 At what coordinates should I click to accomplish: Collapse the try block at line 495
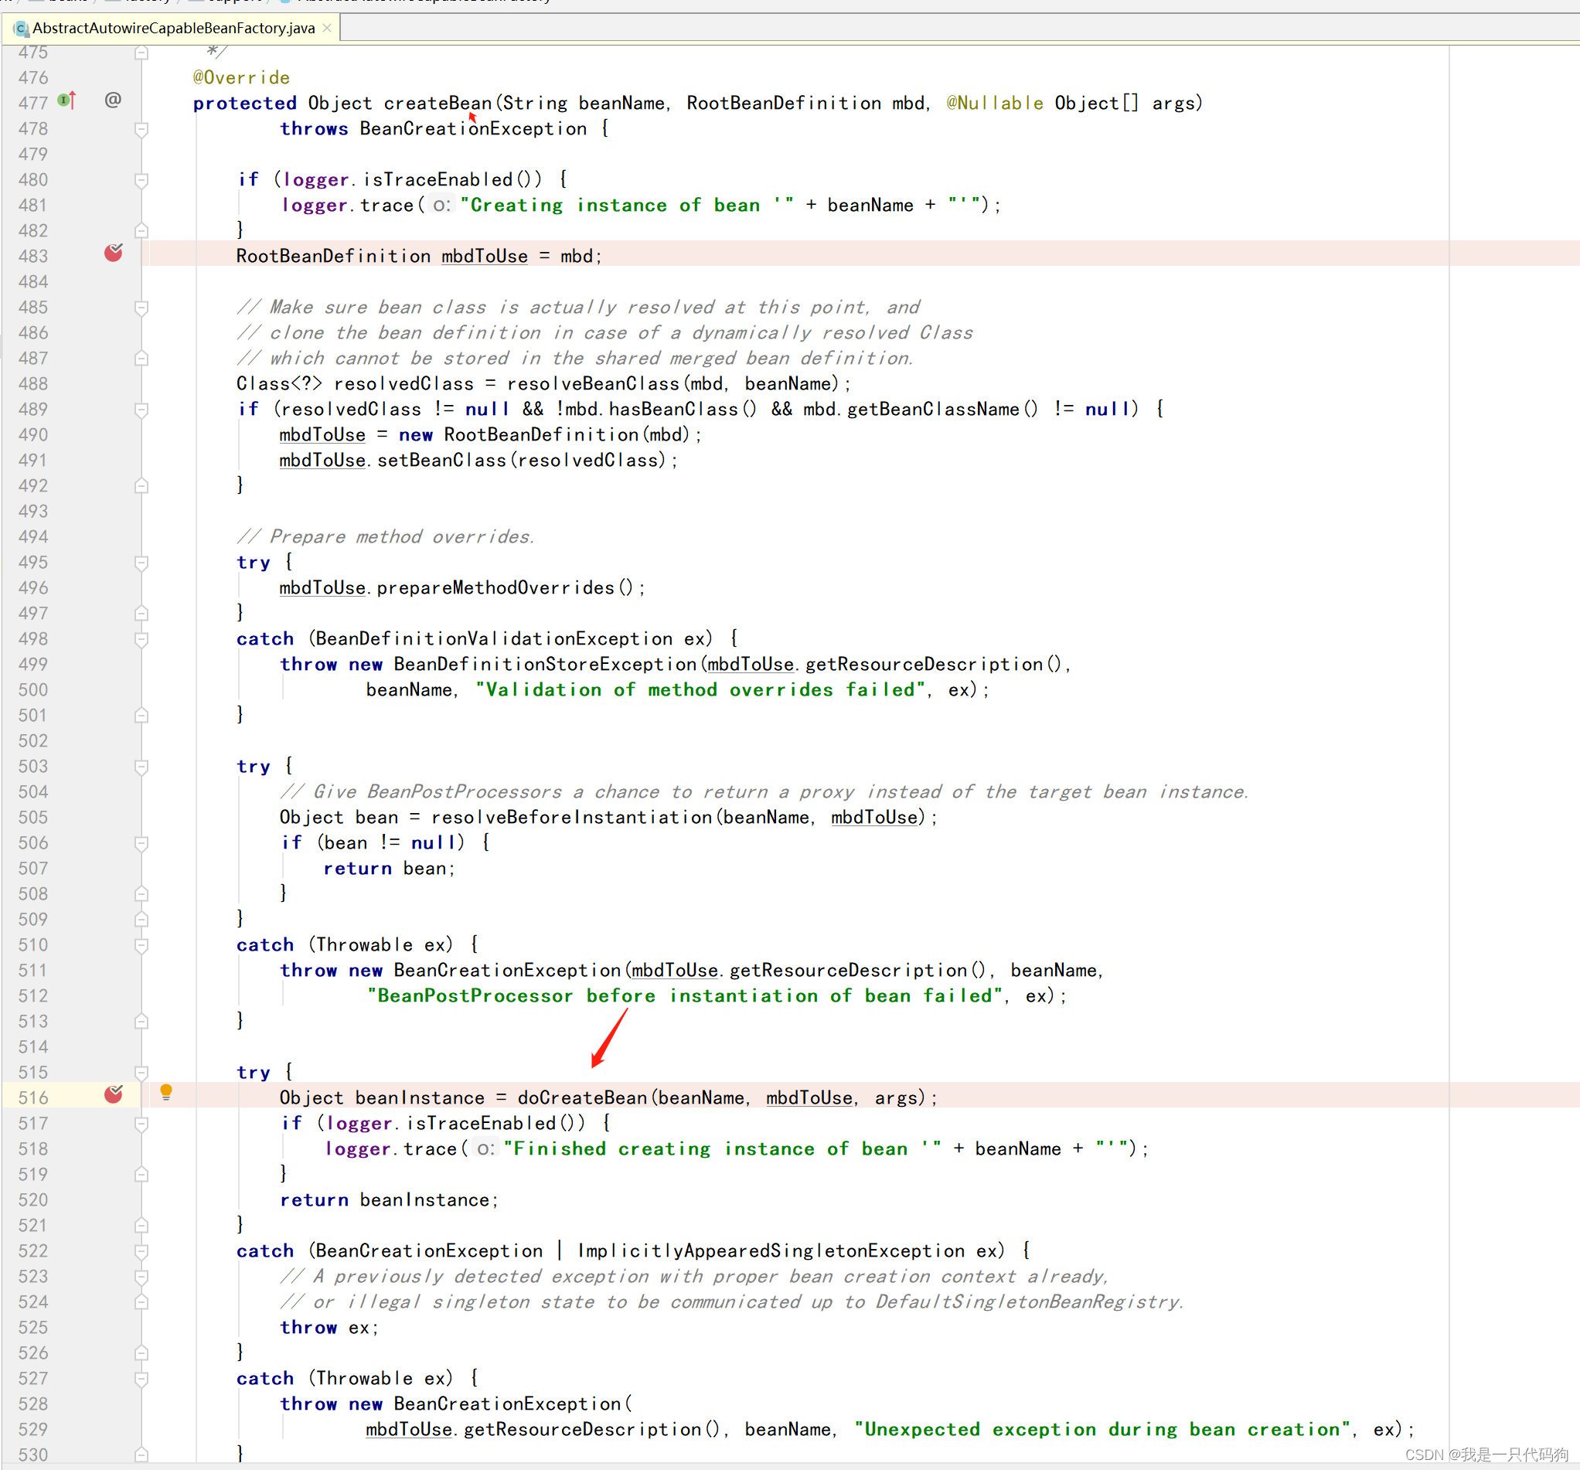(141, 563)
